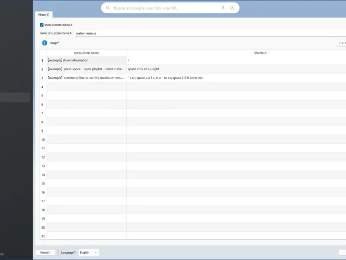Select the press space open playlist cell

(x=86, y=69)
